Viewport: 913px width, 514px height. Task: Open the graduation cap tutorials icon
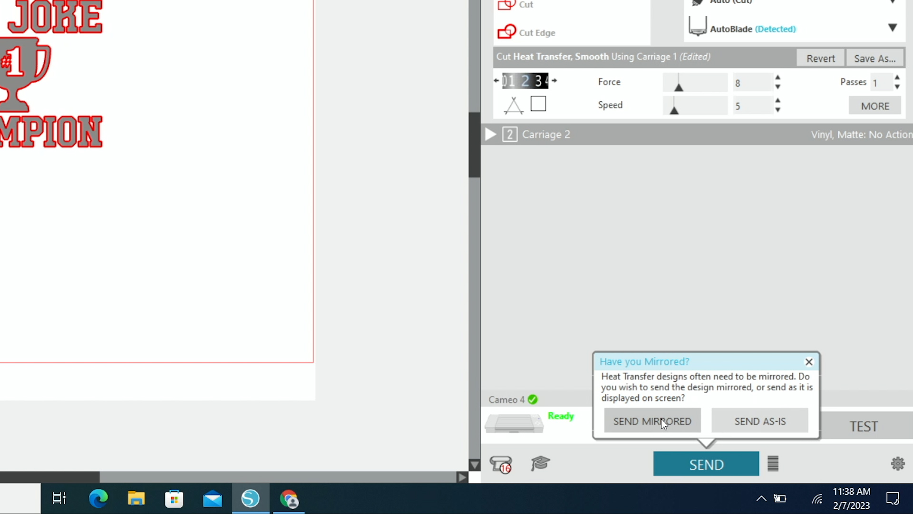[x=540, y=463]
